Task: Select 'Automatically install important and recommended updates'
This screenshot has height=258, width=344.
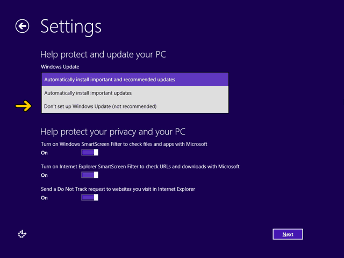Action: 135,80
